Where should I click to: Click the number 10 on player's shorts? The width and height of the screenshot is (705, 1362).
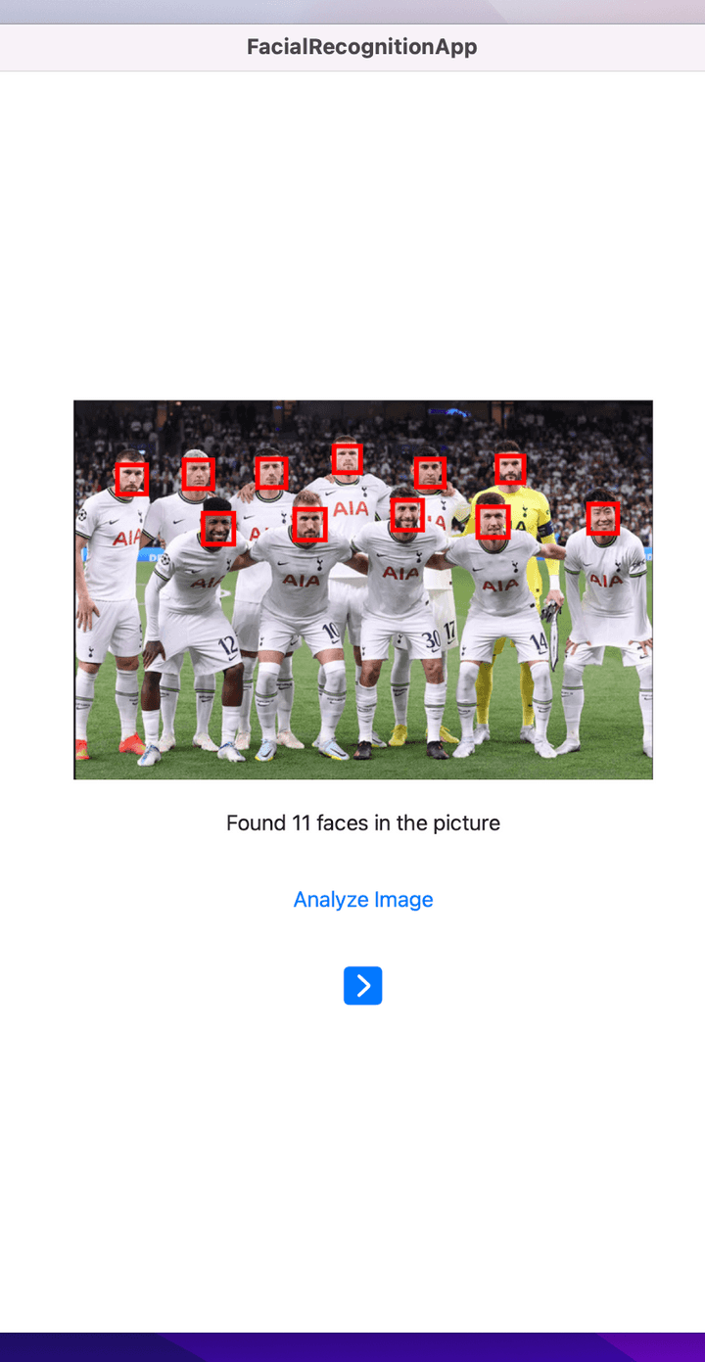331,630
